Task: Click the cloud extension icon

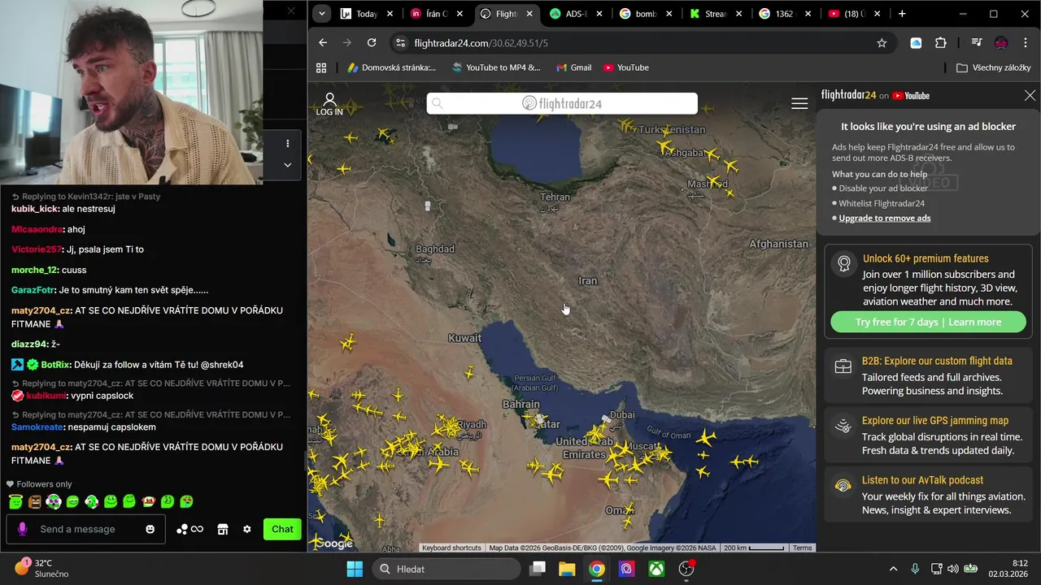Action: 916,43
